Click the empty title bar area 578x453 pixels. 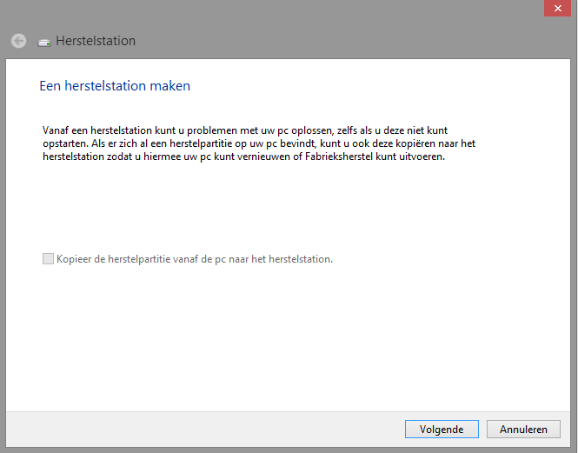coord(304,17)
